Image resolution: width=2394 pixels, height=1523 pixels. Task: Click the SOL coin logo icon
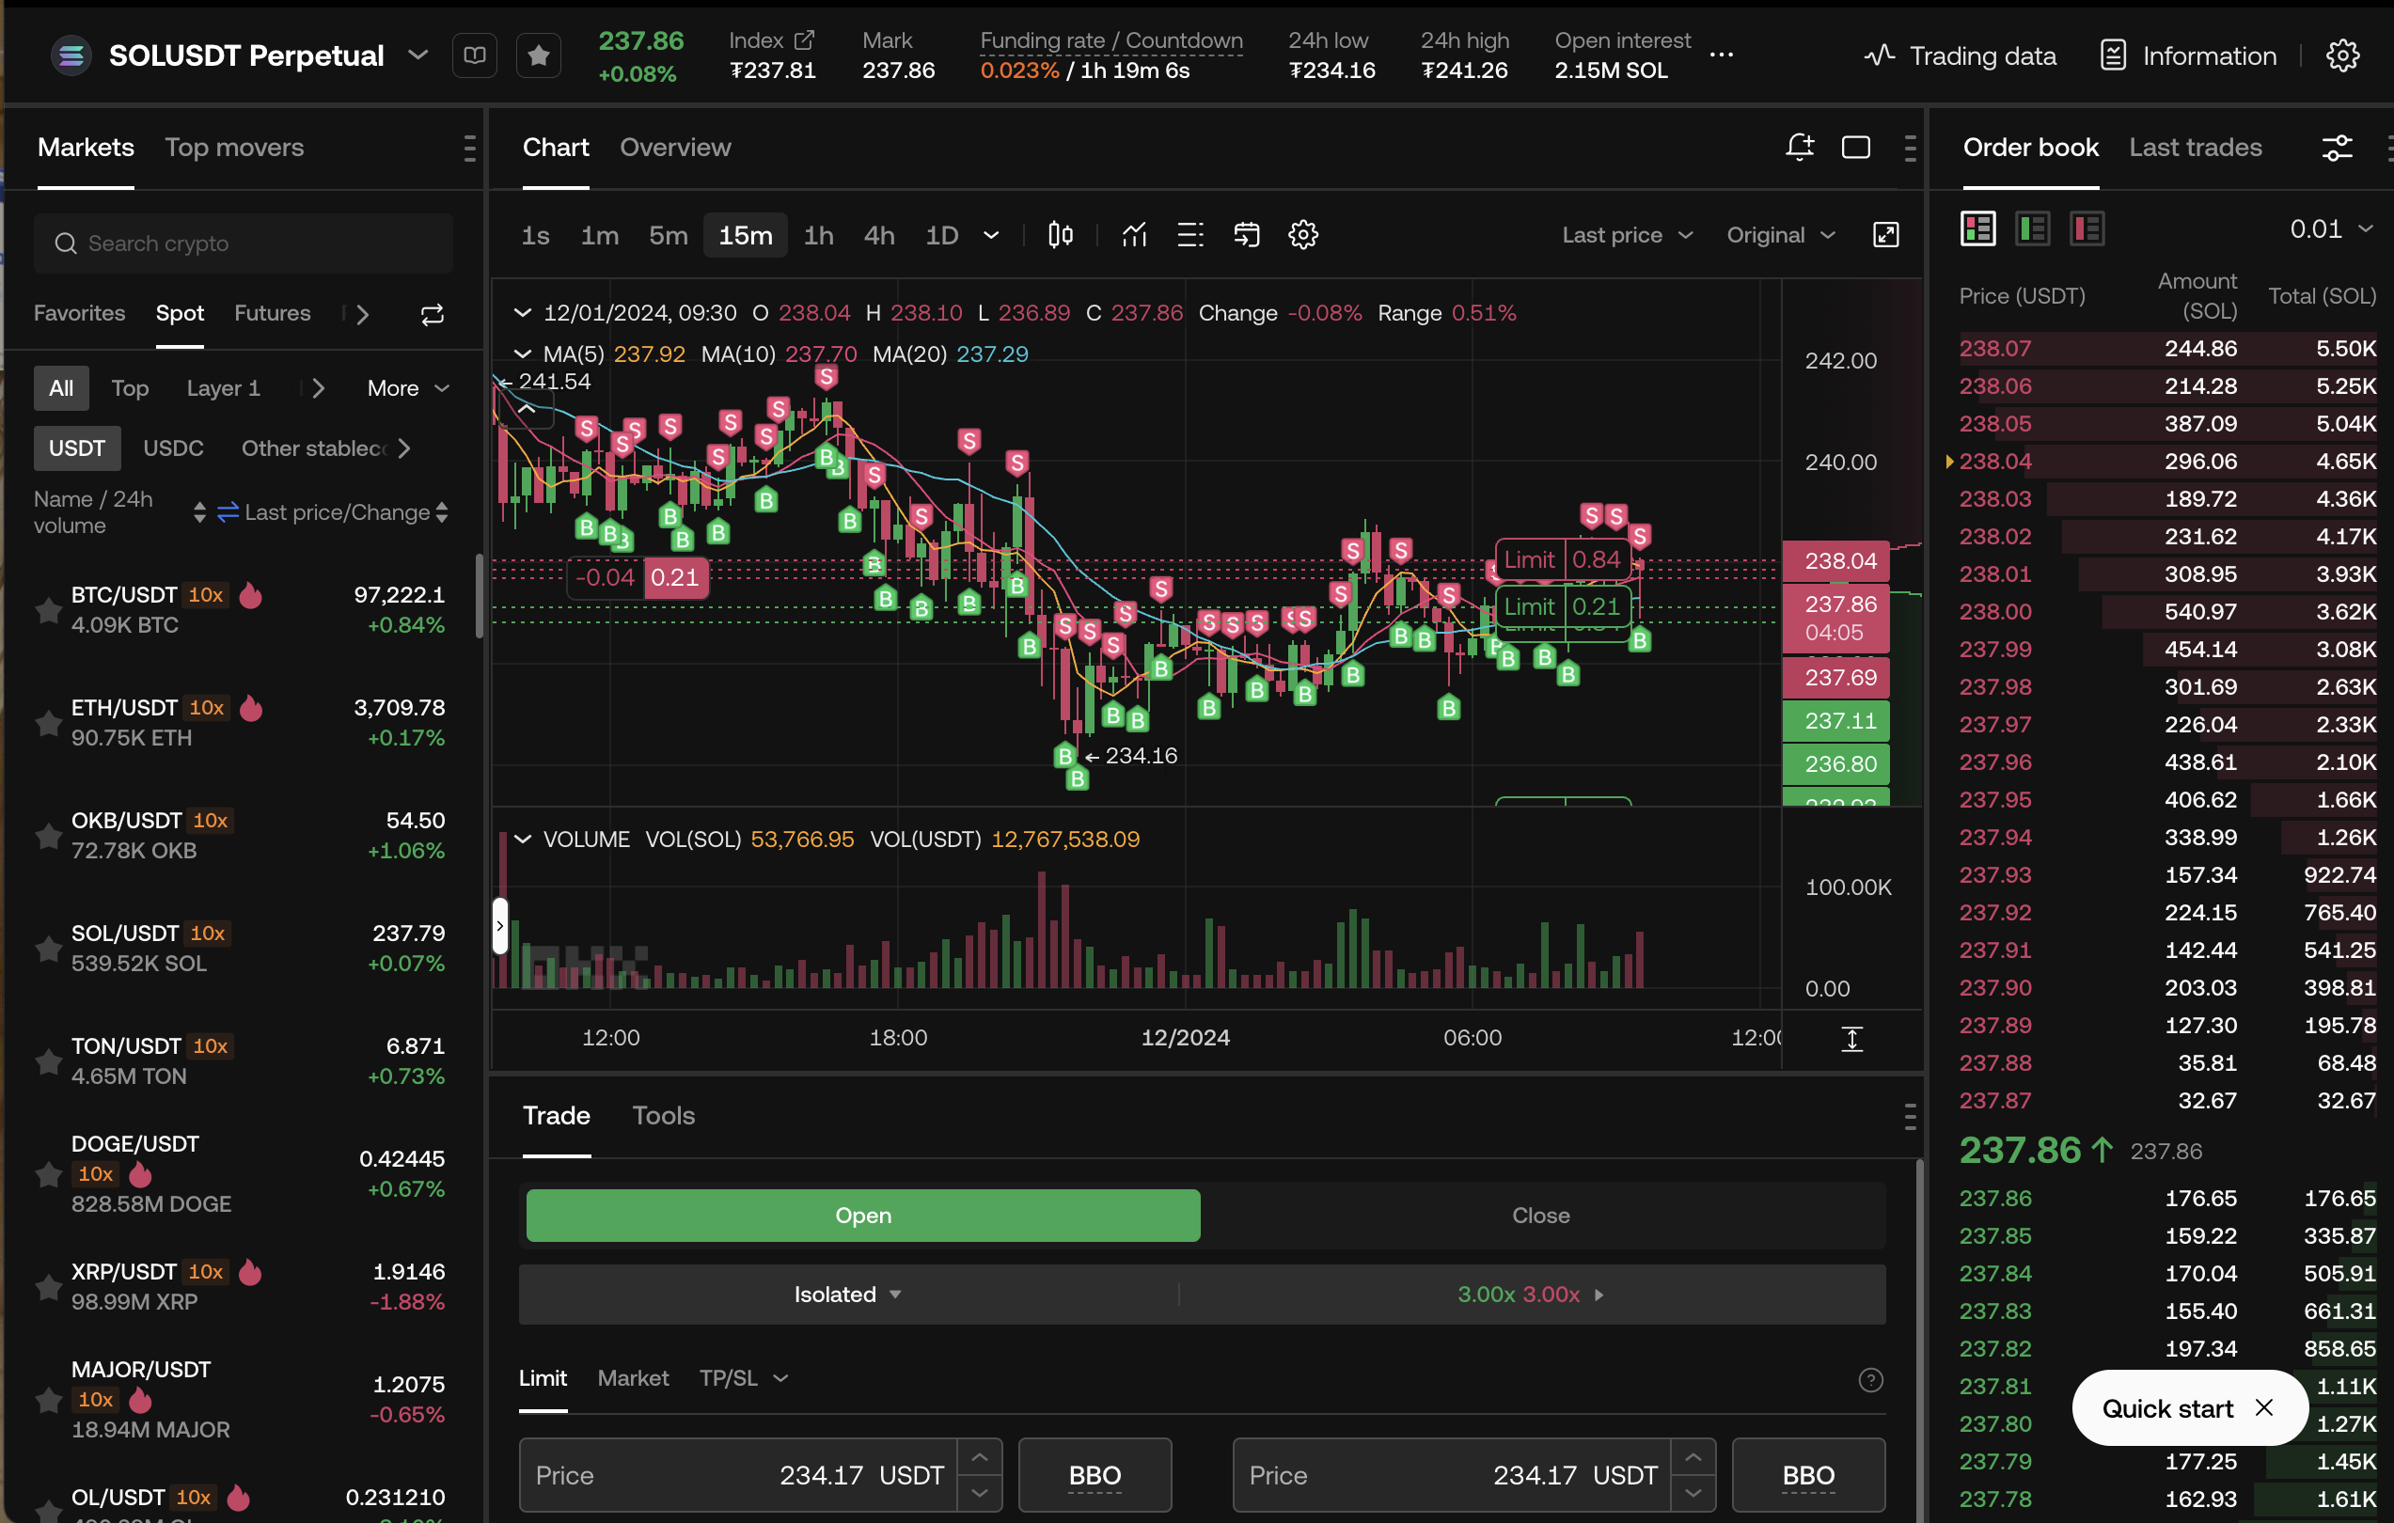(x=71, y=55)
